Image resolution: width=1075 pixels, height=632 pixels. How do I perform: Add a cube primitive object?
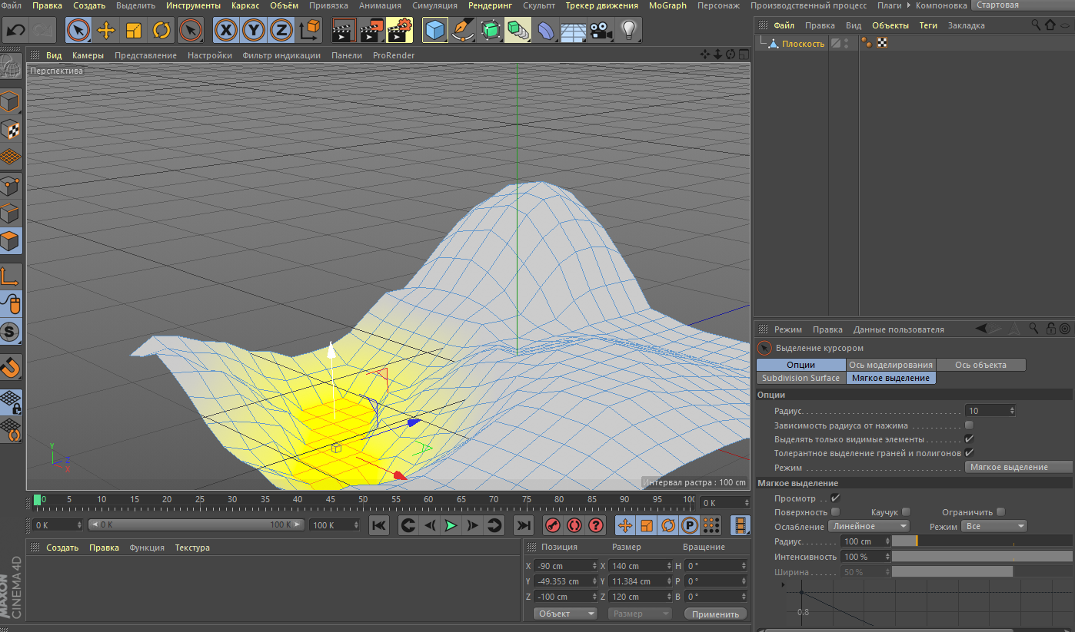[x=435, y=31]
